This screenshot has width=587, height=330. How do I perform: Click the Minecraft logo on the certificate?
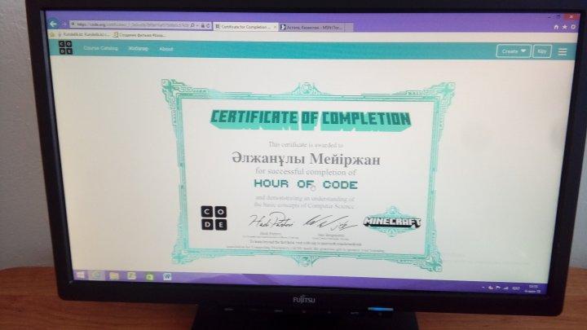point(392,222)
